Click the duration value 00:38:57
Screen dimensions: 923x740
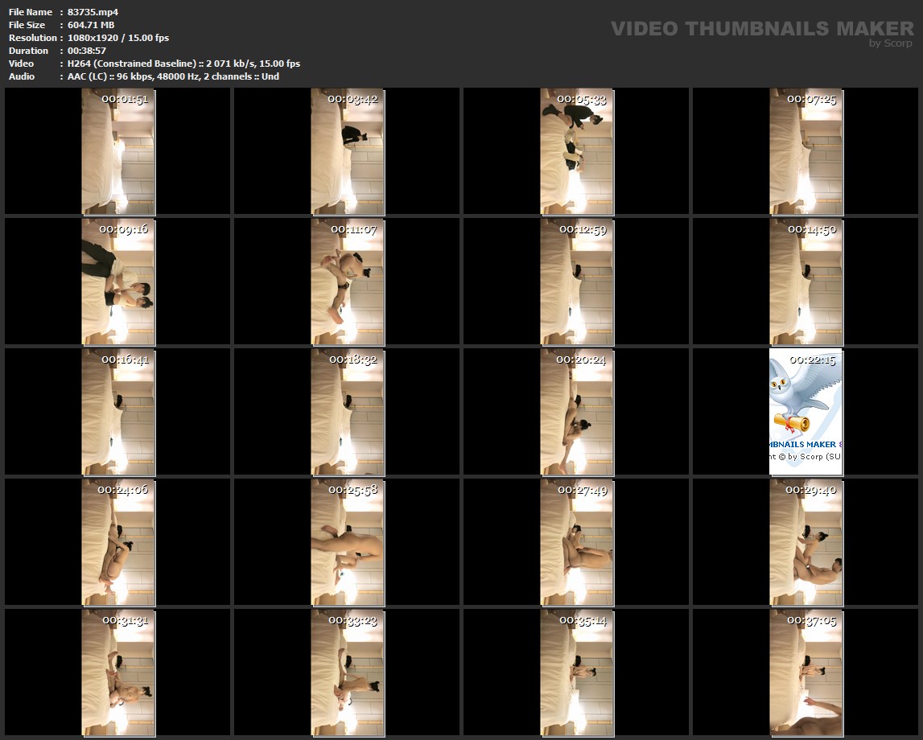pyautogui.click(x=87, y=51)
